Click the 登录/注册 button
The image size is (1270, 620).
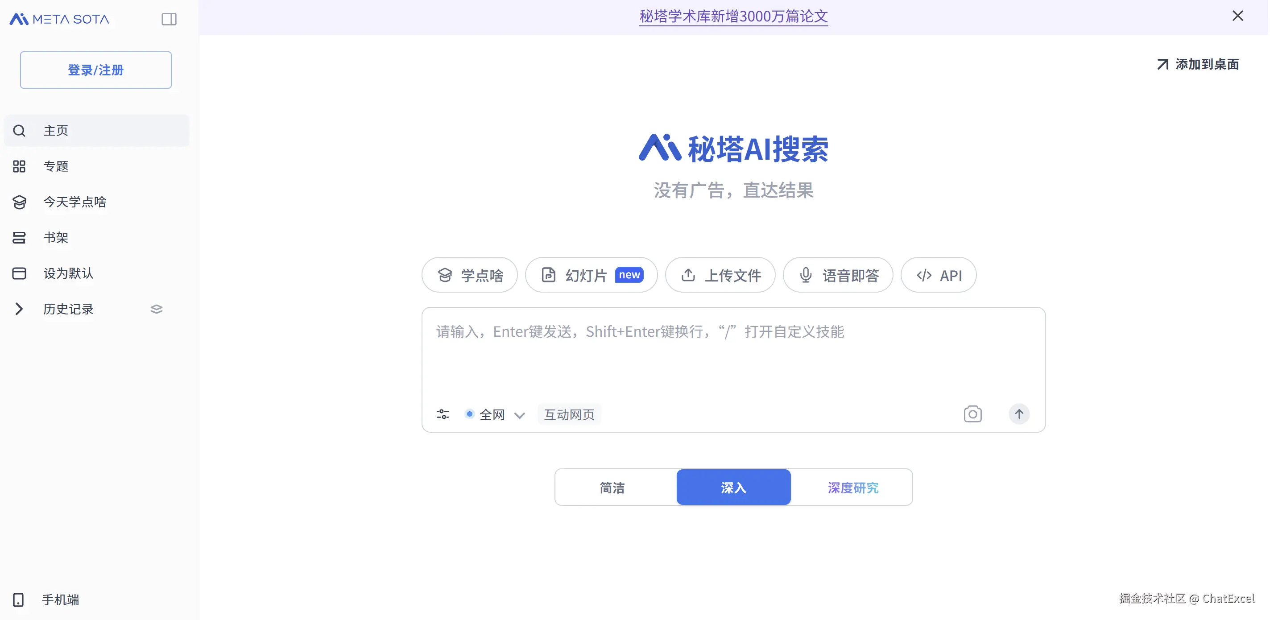(x=95, y=70)
